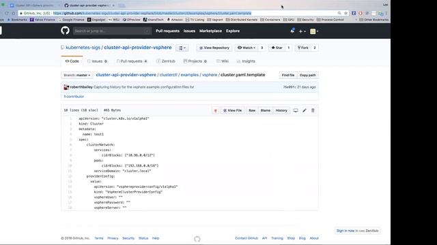This screenshot has height=245, width=437.
Task: Open the Privacy footer link
Action: (113, 238)
